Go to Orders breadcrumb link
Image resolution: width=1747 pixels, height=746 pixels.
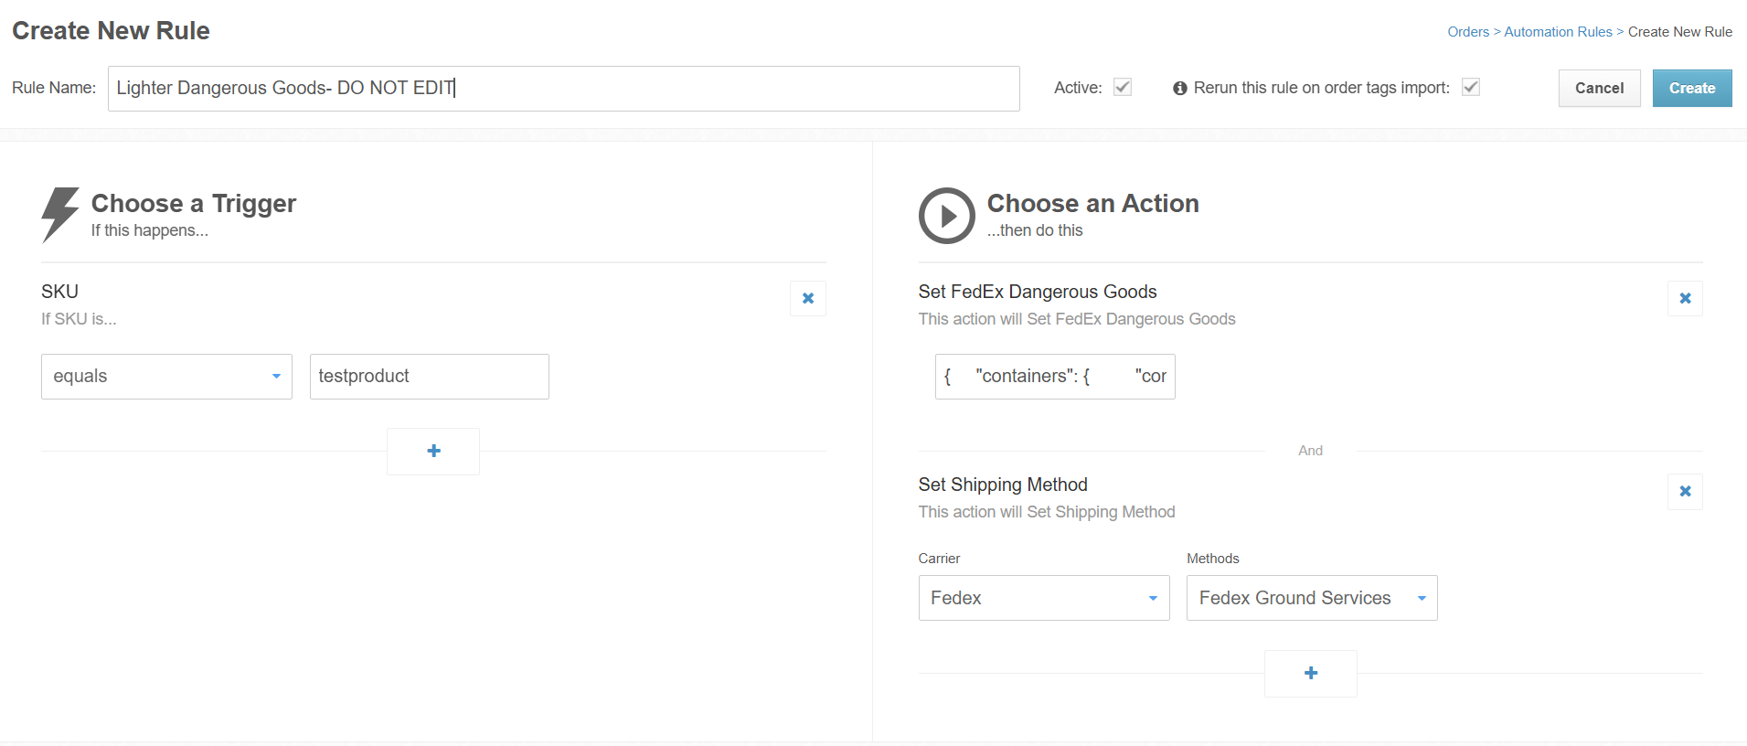(1468, 32)
